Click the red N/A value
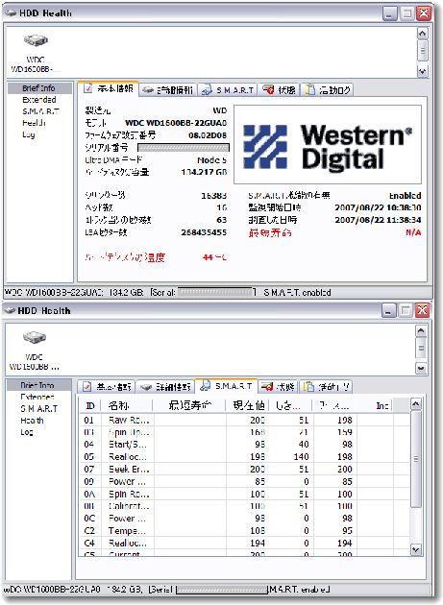 tap(413, 232)
